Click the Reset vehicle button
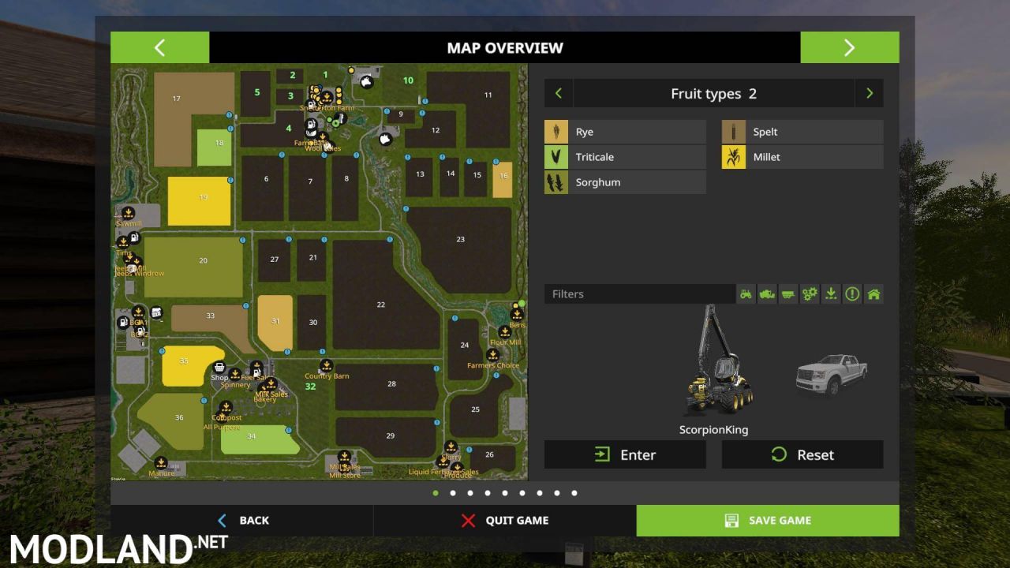The width and height of the screenshot is (1010, 568). click(802, 454)
